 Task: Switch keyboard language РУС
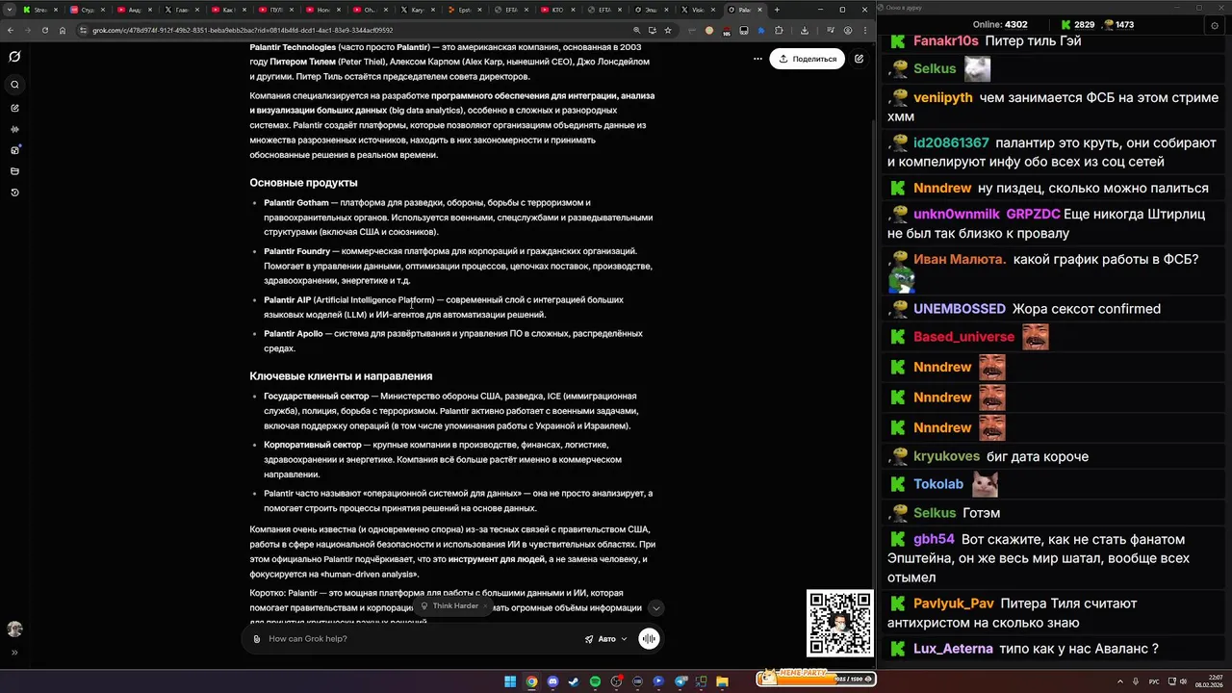(x=1155, y=681)
